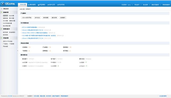Open the 插件应用 tab
The width and height of the screenshot is (171, 98).
tap(51, 5)
